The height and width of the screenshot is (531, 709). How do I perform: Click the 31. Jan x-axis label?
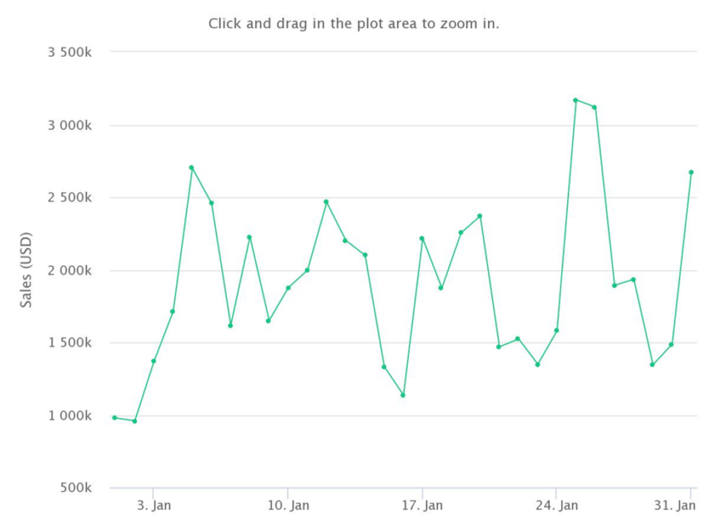pos(675,505)
